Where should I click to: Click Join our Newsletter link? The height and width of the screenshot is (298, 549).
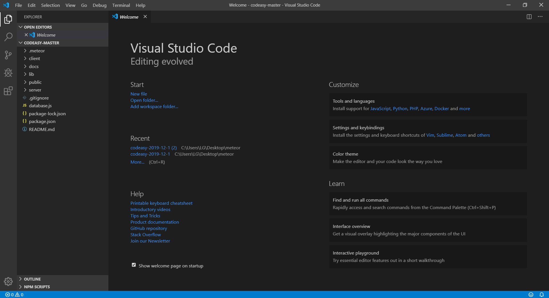tap(150, 241)
